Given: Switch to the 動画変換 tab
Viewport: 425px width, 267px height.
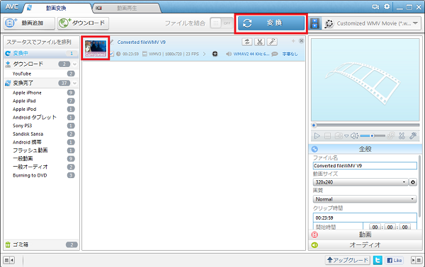Looking at the screenshot, I should click(x=57, y=8).
